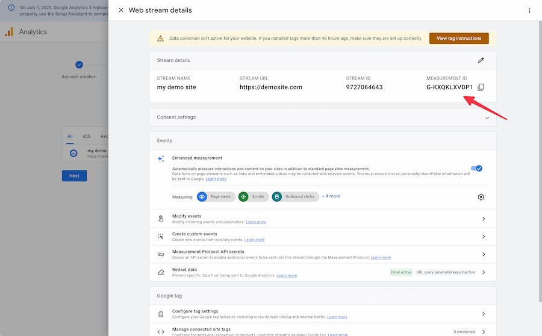The image size is (542, 336).
Task: Open Redact data row chevron
Action: click(484, 272)
